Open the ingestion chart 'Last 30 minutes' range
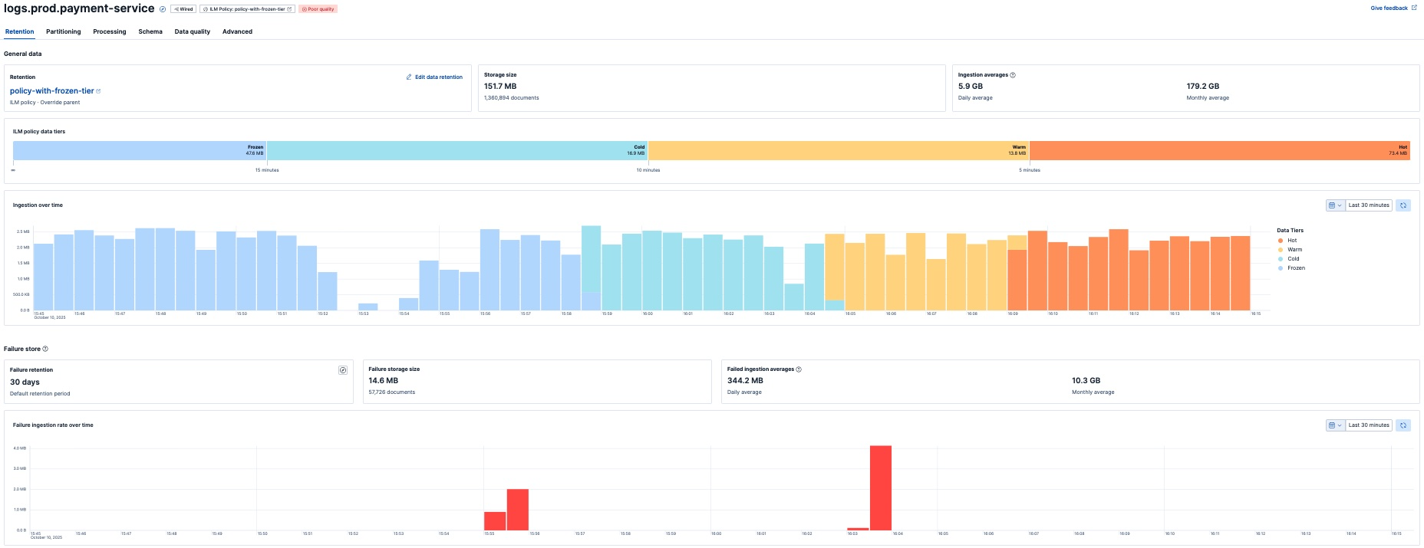Image resolution: width=1424 pixels, height=548 pixels. [1369, 205]
